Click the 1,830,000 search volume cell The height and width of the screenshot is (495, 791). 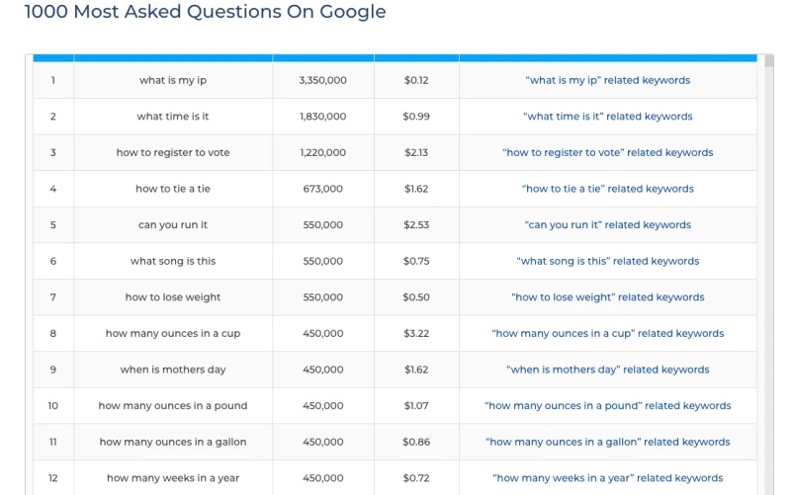(x=322, y=117)
